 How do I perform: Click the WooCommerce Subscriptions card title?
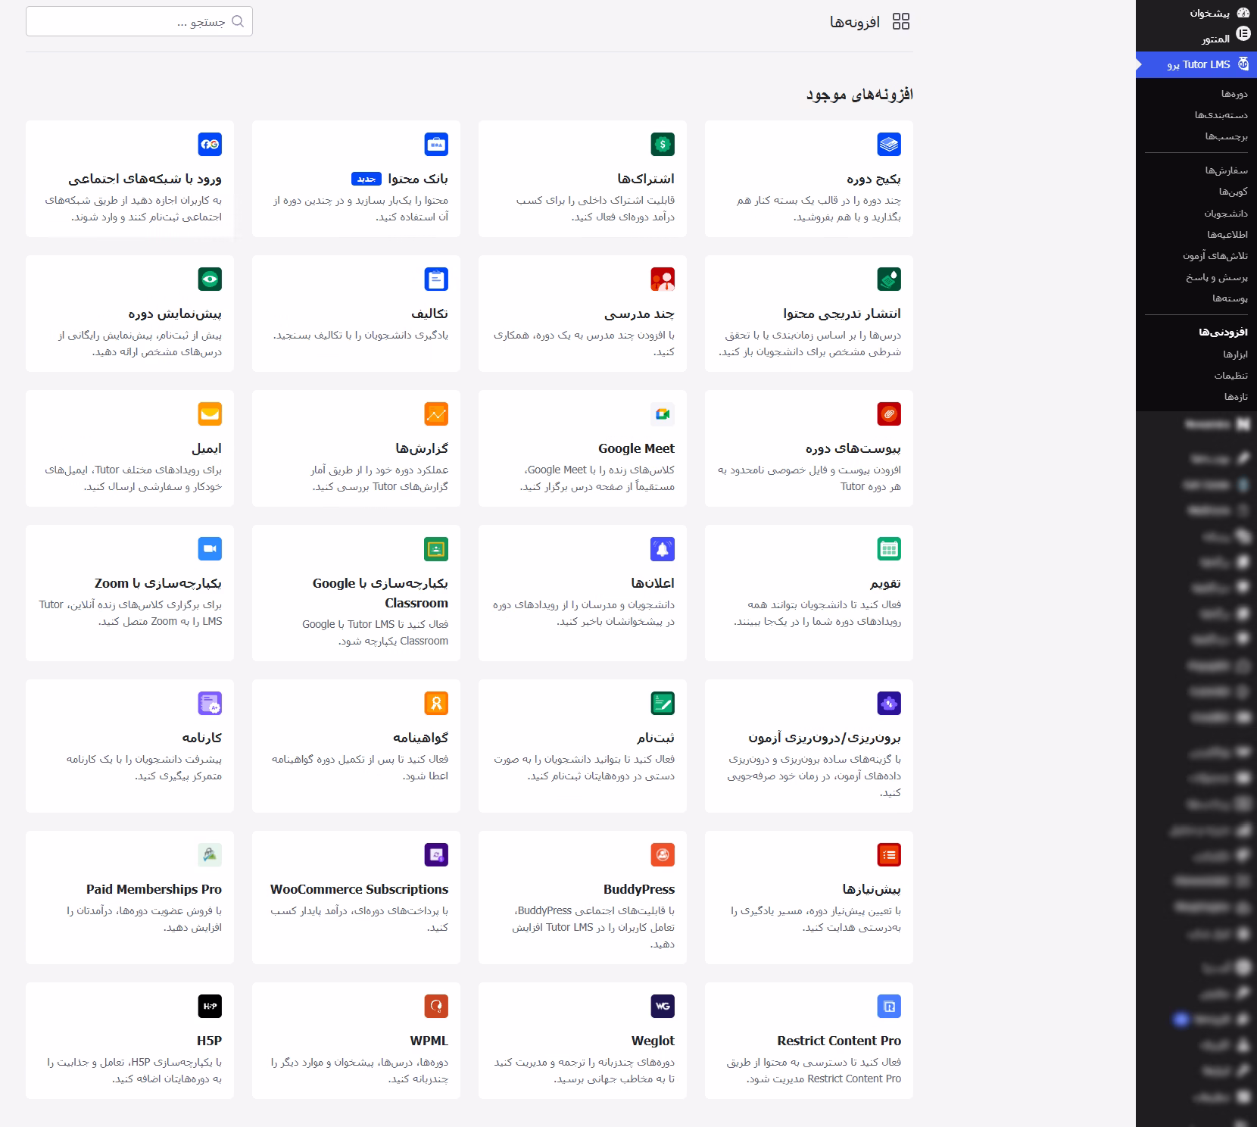pos(359,889)
